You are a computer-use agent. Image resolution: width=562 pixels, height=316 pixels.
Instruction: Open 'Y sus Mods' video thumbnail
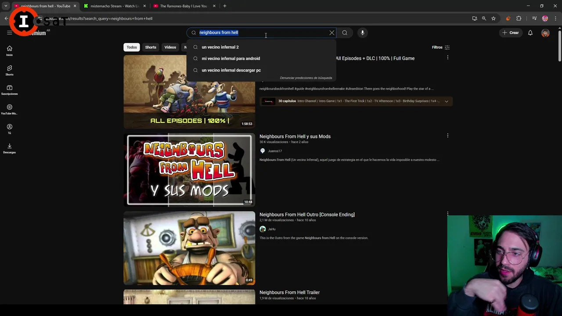tap(189, 170)
